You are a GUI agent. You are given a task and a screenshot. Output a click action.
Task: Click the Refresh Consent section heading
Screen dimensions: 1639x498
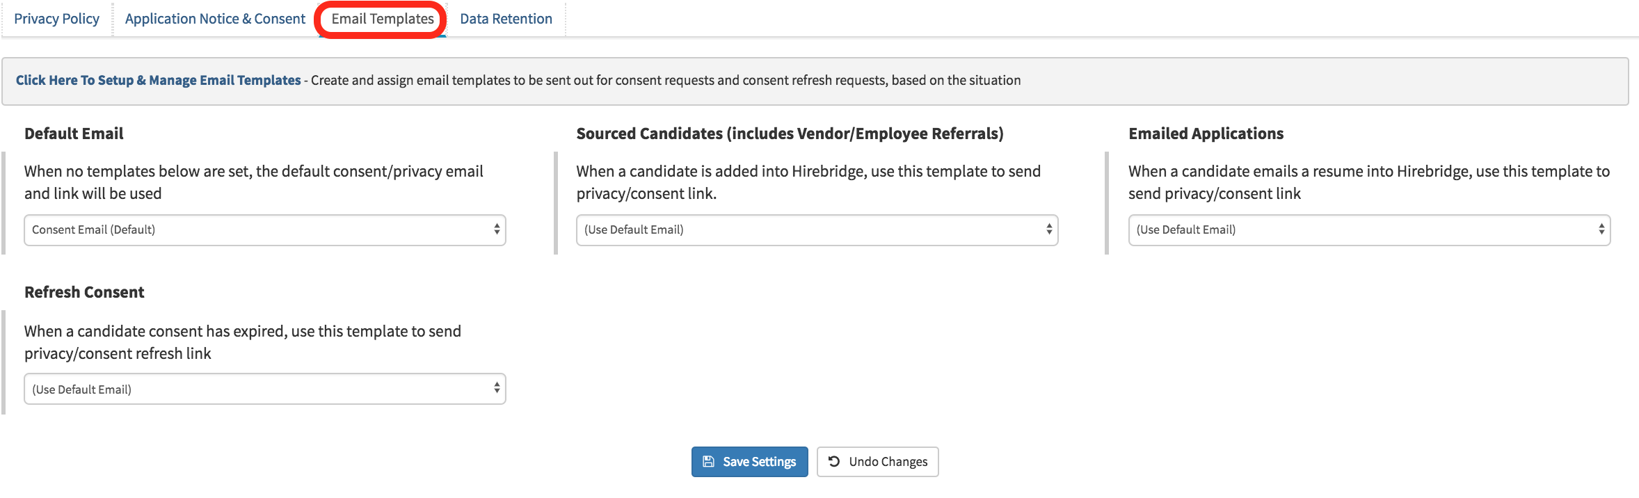pos(84,292)
